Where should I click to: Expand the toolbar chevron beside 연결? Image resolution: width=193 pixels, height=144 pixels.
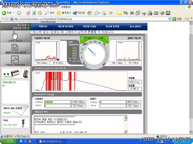click(x=191, y=18)
